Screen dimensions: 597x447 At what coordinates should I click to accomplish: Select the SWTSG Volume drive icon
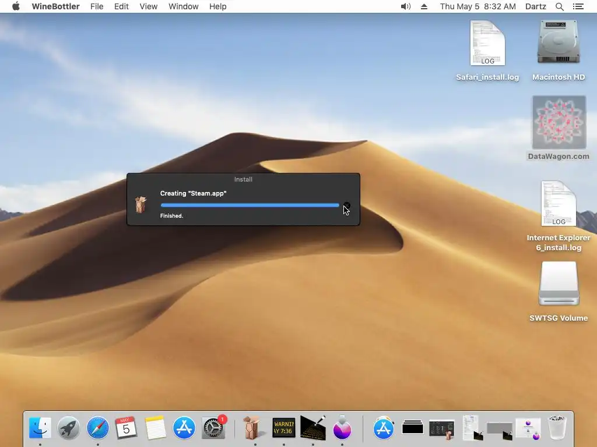pyautogui.click(x=559, y=292)
